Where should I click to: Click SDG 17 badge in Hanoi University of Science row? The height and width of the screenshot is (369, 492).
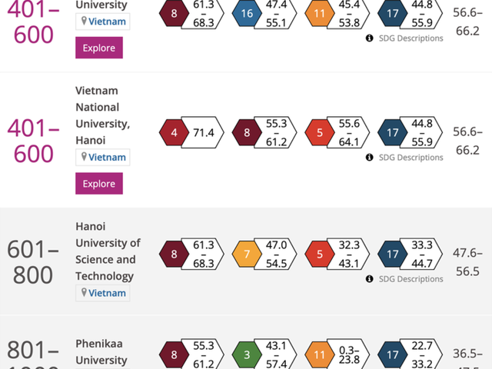(x=393, y=253)
